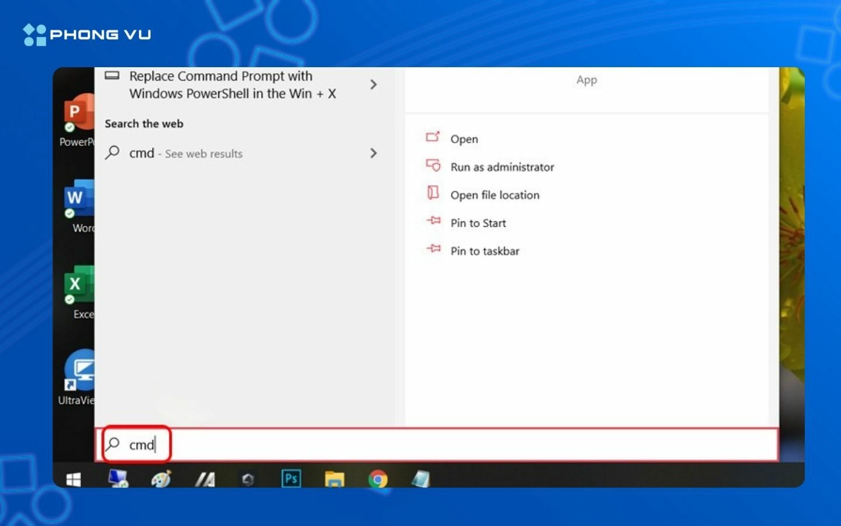
Task: Open the Windows Start button
Action: (x=74, y=480)
